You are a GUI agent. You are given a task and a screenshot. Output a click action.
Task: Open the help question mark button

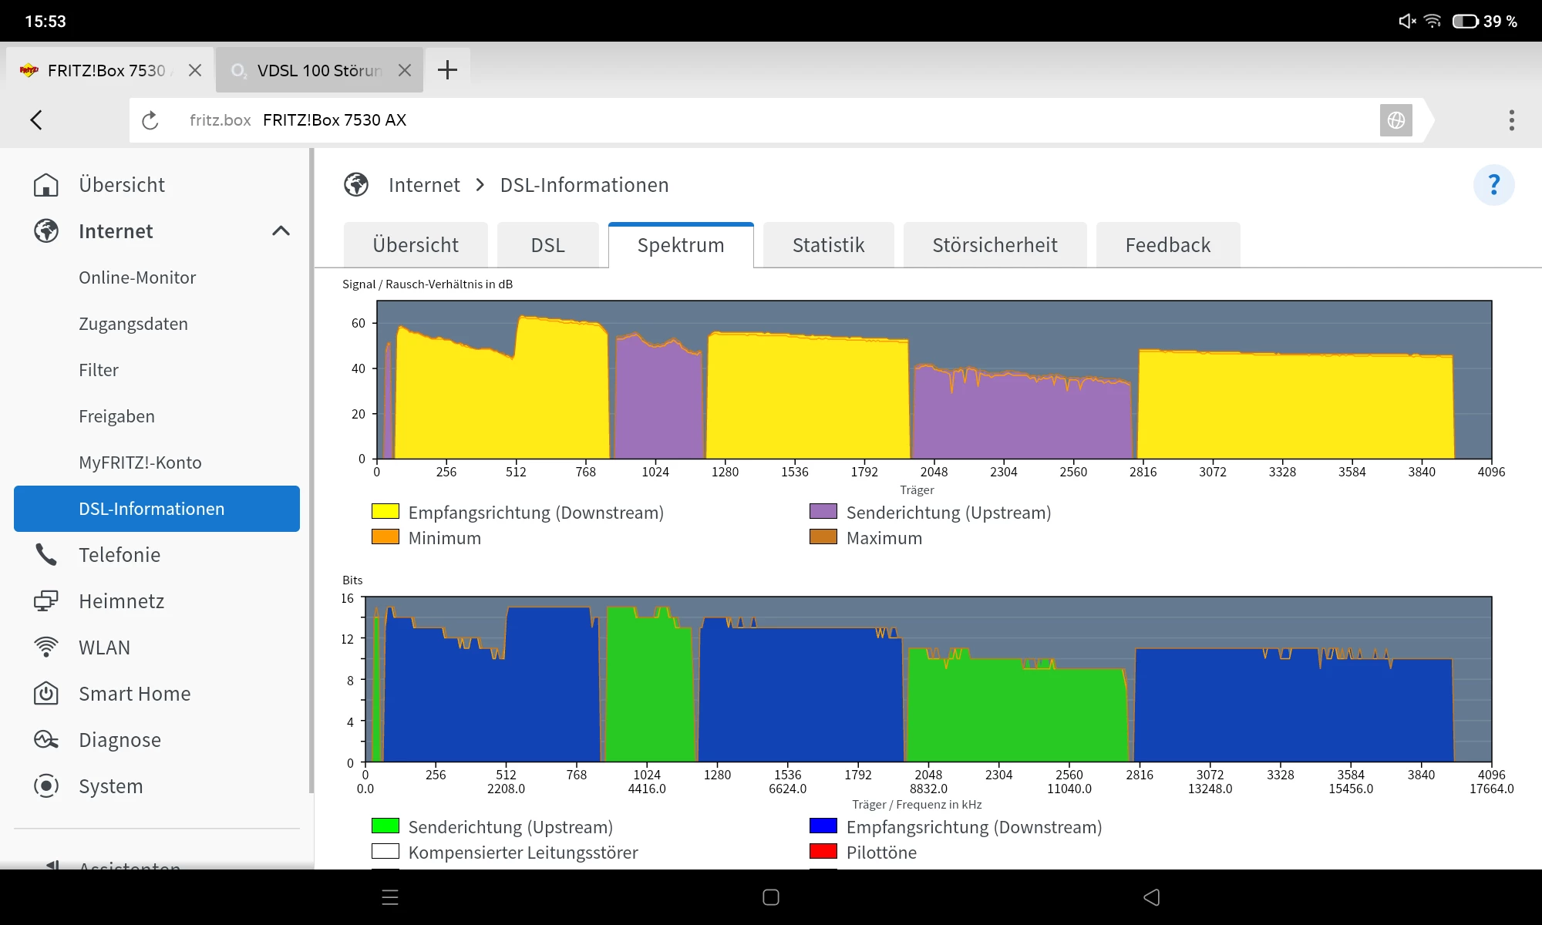pyautogui.click(x=1493, y=185)
